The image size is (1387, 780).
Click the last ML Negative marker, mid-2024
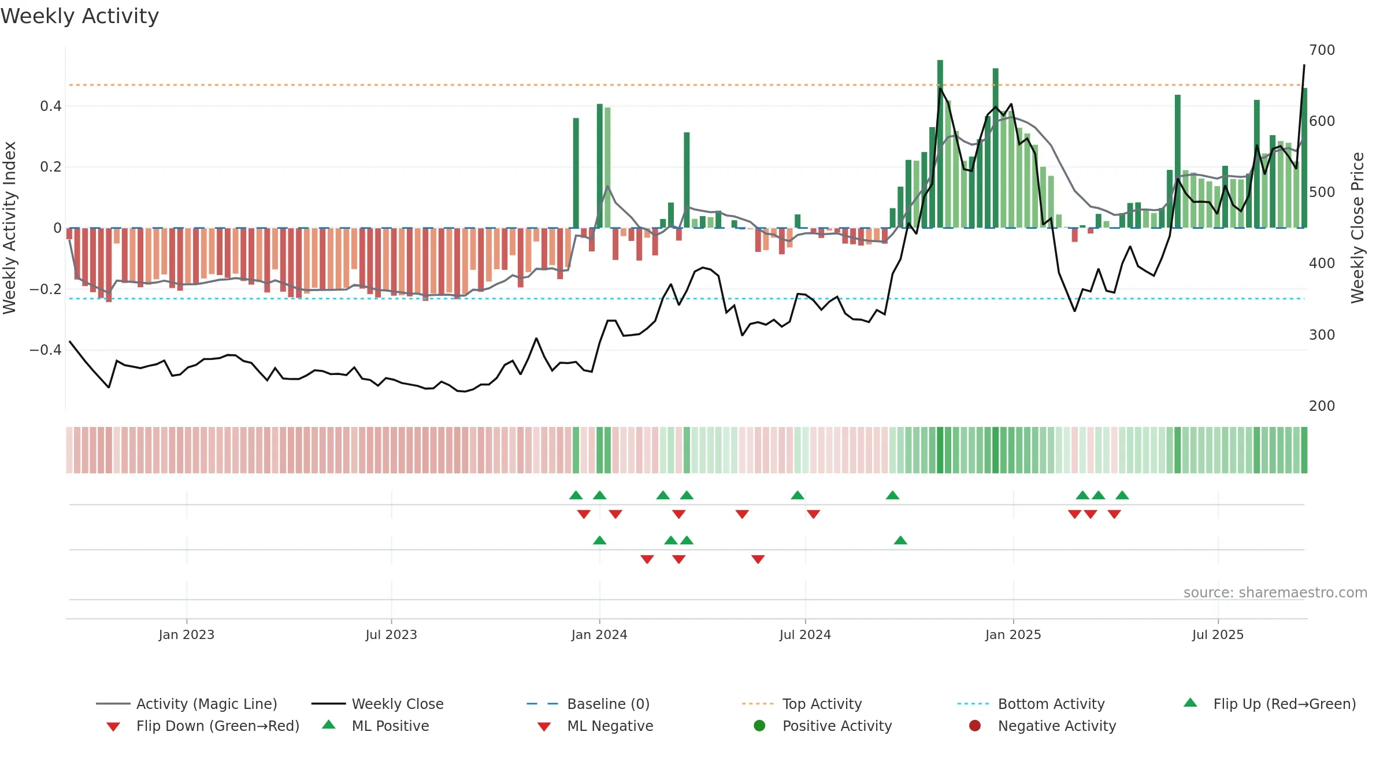pyautogui.click(x=758, y=559)
